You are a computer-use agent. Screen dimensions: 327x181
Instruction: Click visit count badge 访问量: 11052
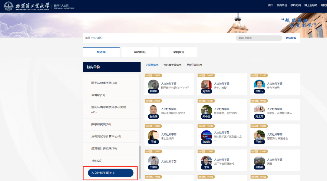click(259, 151)
